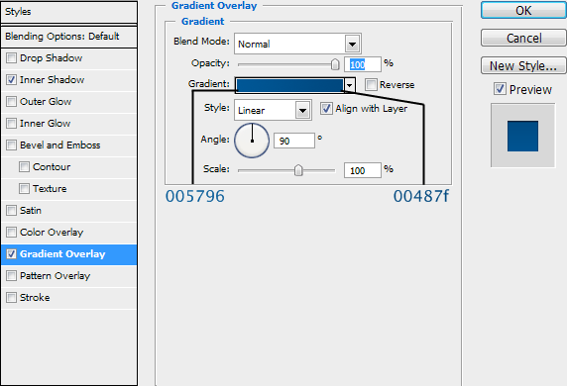Select the Satin style label
Screen dimensions: 567x386
pyautogui.click(x=31, y=210)
